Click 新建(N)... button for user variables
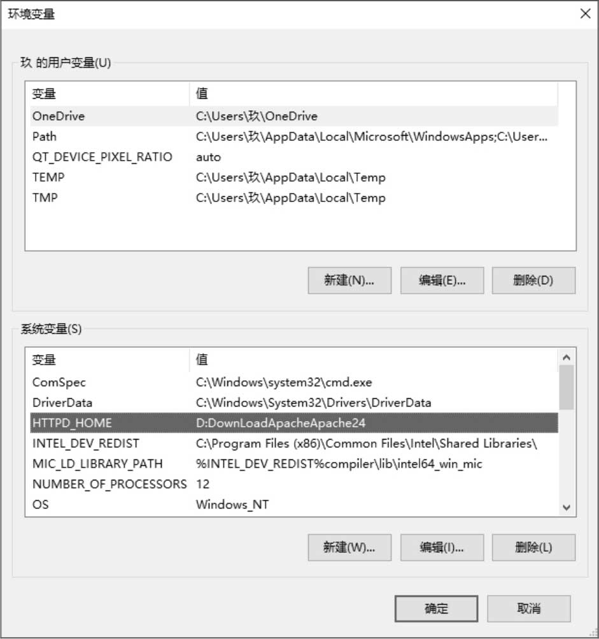Image resolution: width=599 pixels, height=639 pixels. 349,280
